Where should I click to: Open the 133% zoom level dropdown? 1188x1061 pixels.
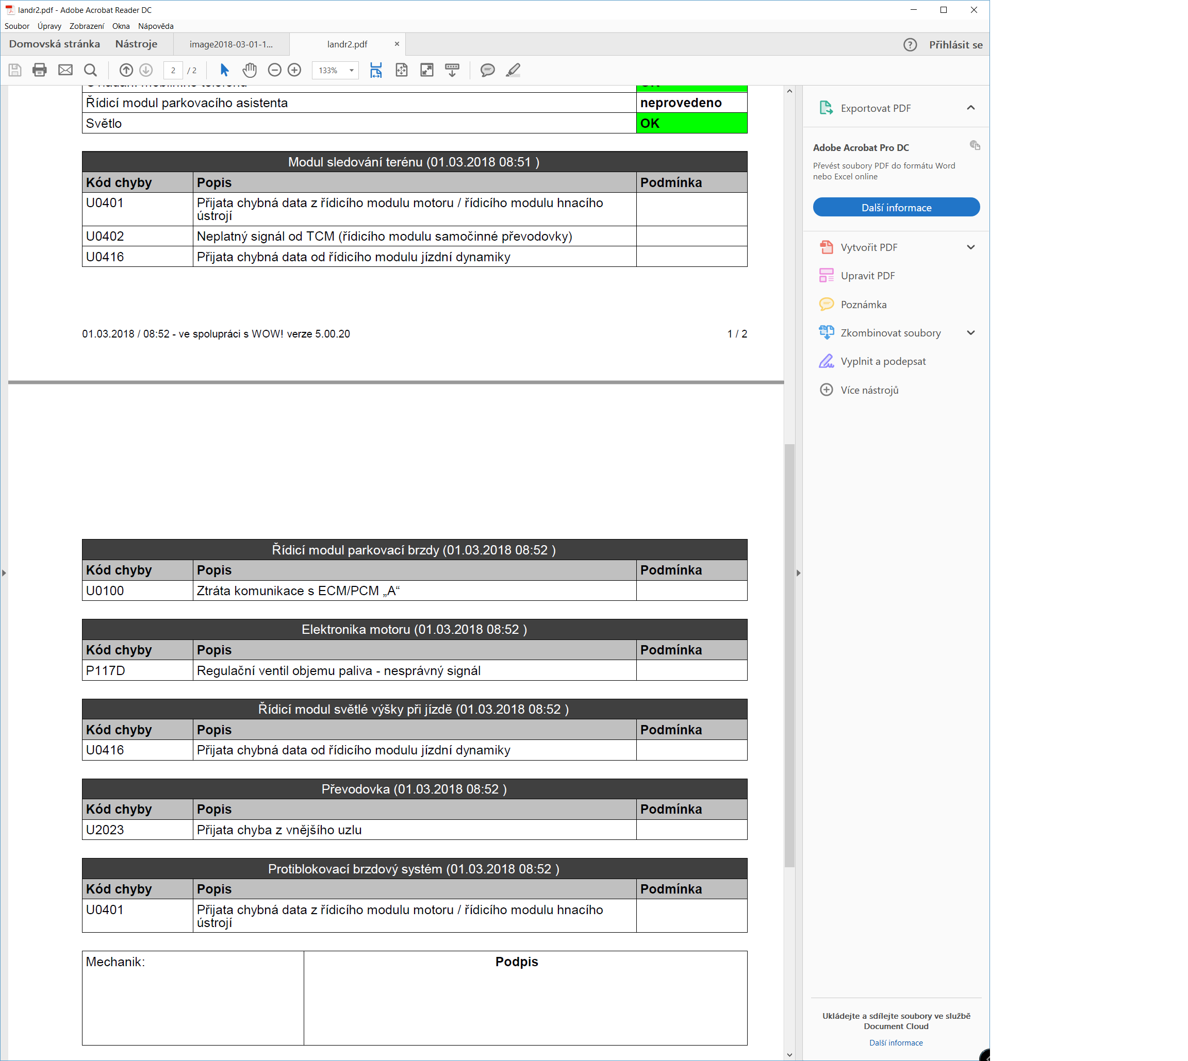(x=351, y=71)
